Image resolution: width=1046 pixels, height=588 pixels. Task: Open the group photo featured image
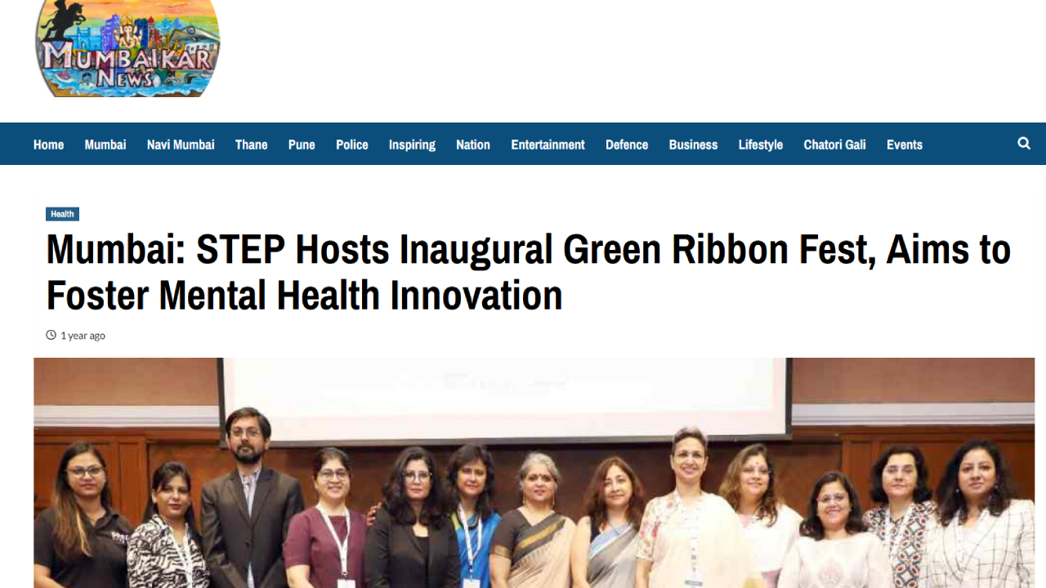(534, 473)
